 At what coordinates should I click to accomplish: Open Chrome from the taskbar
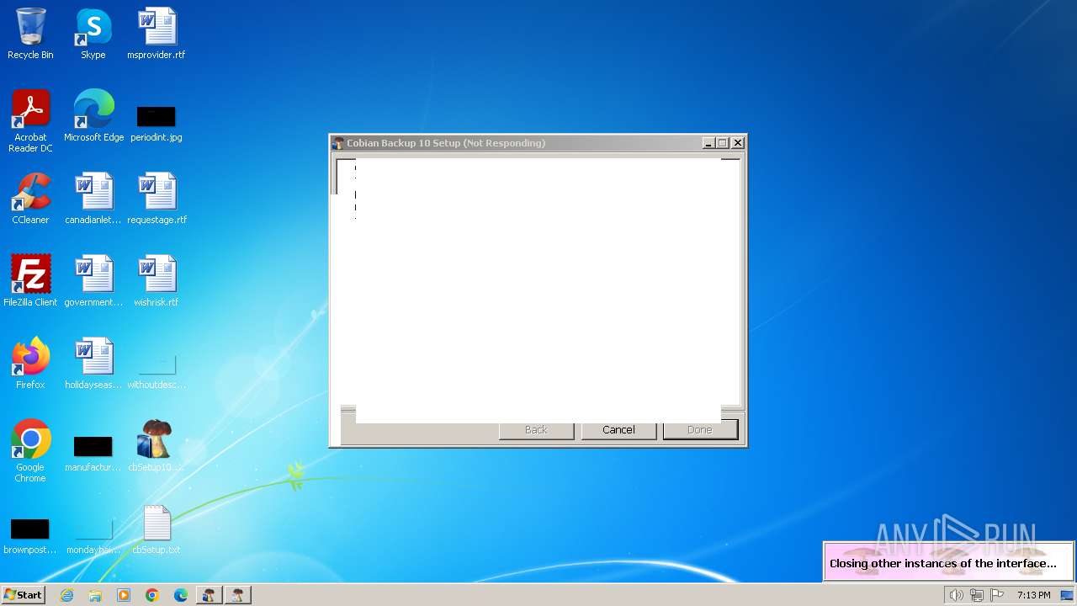coord(152,595)
